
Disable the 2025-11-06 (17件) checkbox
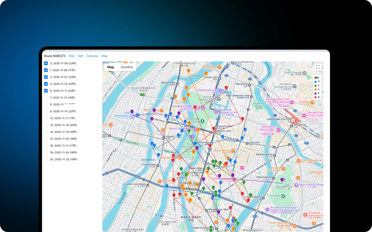pos(46,70)
